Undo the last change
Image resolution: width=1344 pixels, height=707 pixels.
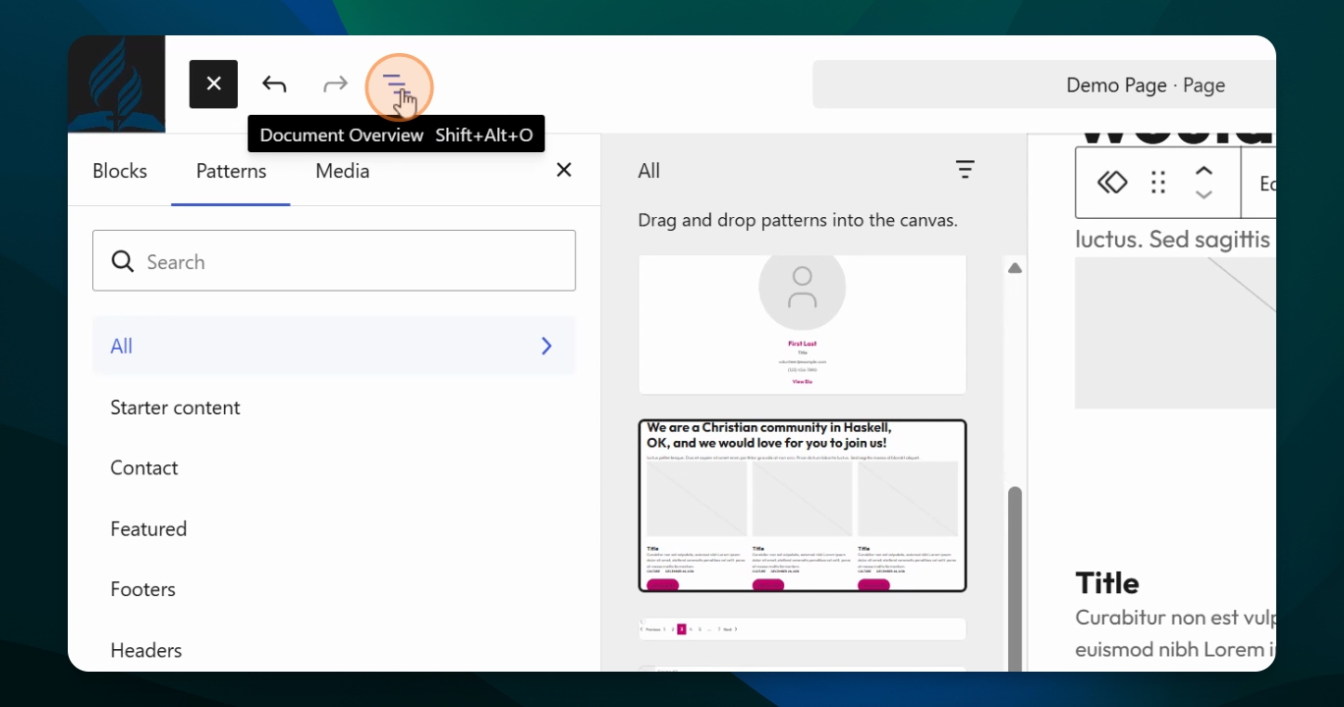tap(274, 84)
